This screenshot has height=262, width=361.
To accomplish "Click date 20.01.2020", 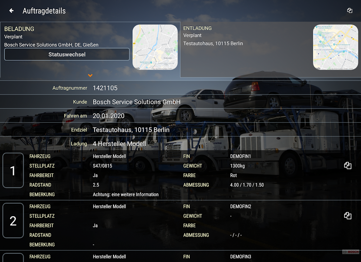I will 109,116.
